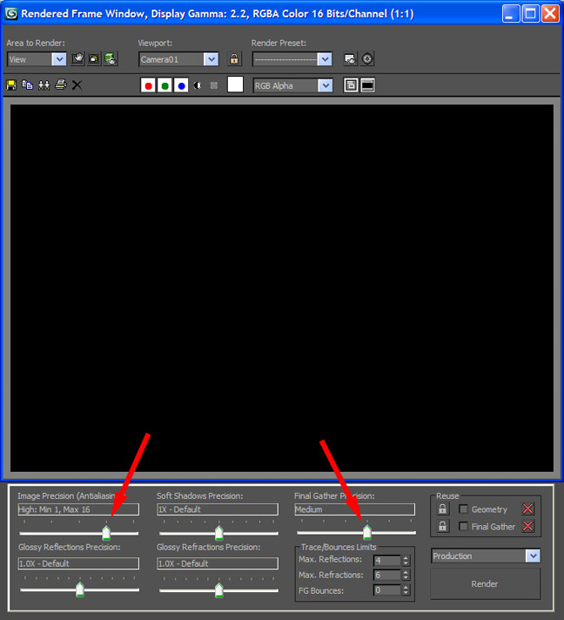Click the white color swatch in toolbar
Viewport: 564px width, 620px height.
click(x=235, y=84)
